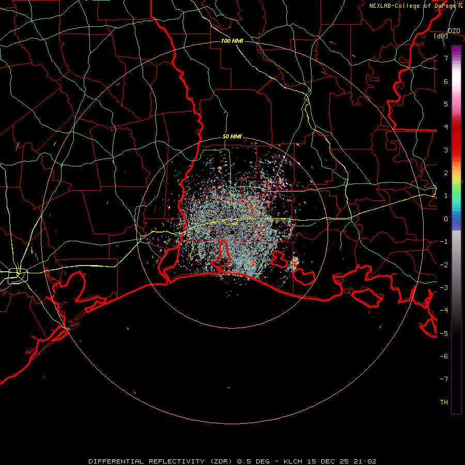Click the 4 value on the color scale
Screen dimensions: 465x465
(446, 127)
